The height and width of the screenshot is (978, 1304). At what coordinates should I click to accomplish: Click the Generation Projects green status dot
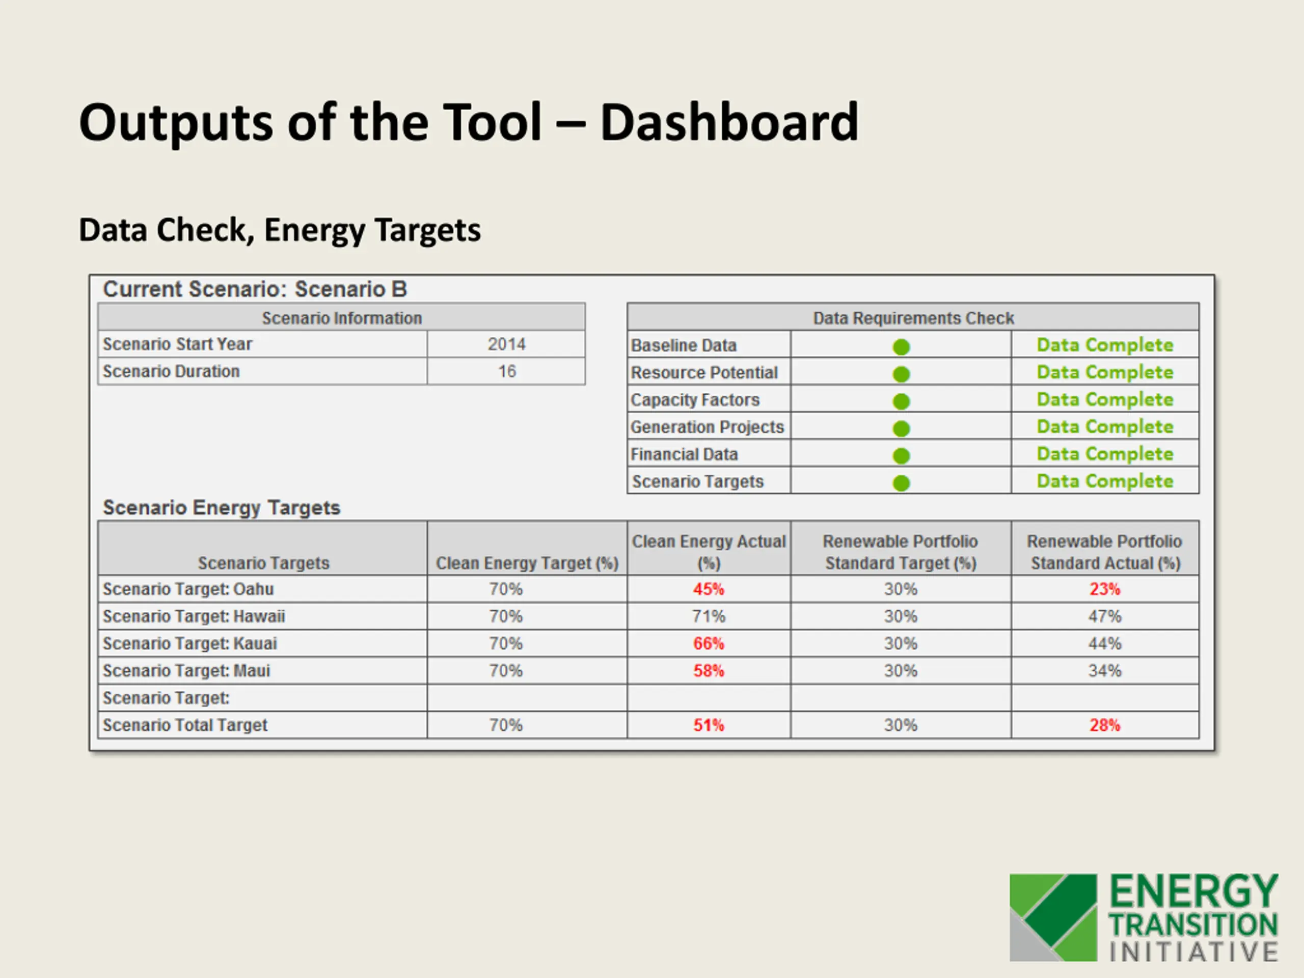[902, 428]
